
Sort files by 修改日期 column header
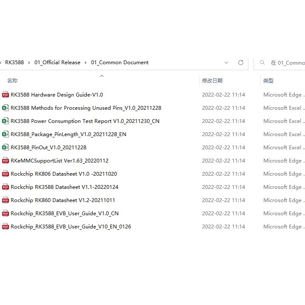[212, 80]
